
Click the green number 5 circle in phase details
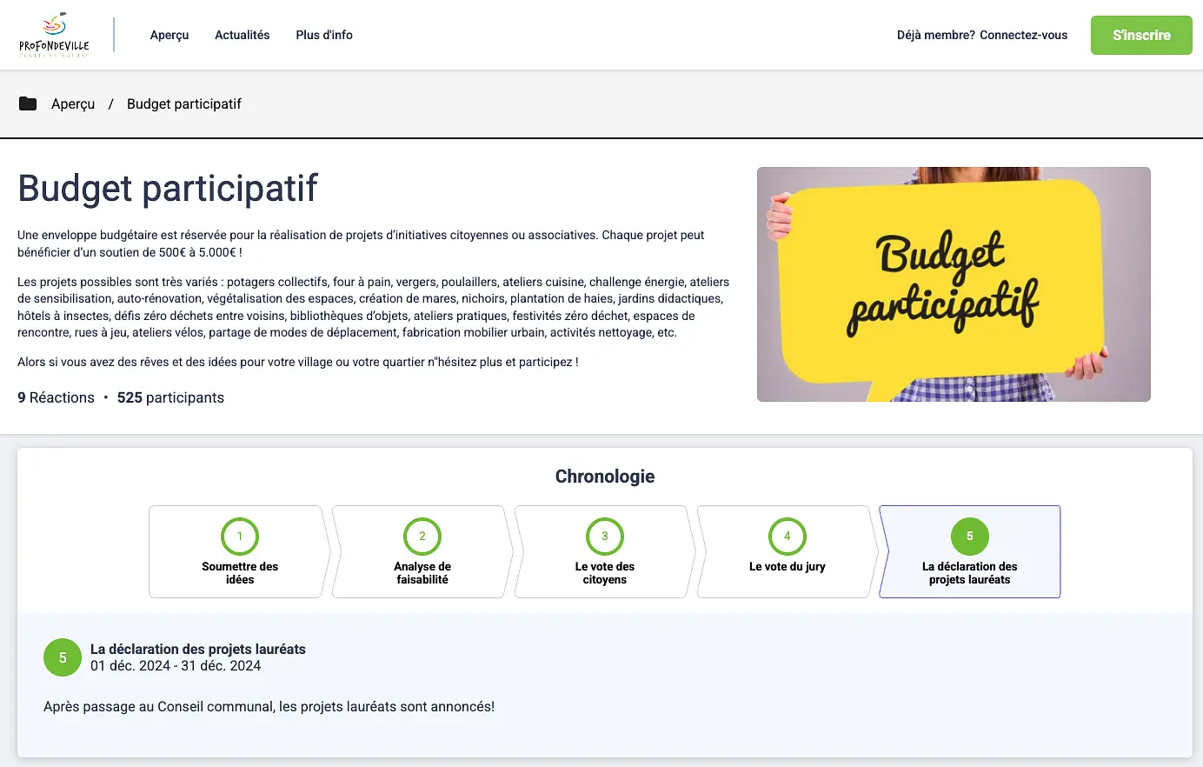[63, 657]
